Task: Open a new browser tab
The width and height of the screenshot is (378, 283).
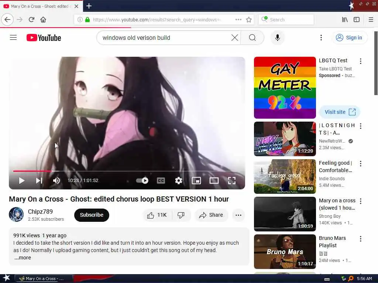Action: [89, 6]
